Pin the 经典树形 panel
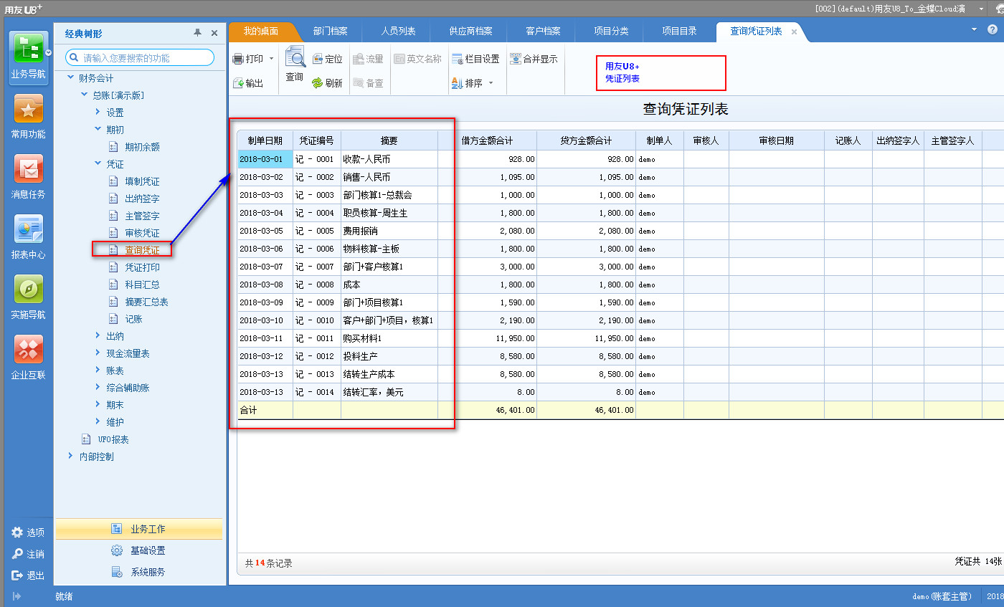This screenshot has height=607, width=1004. coord(197,33)
